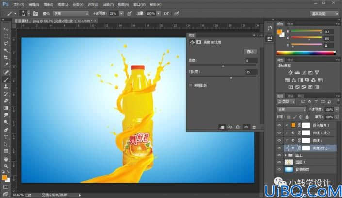
Task: Select the Pen tool
Action: 6,130
